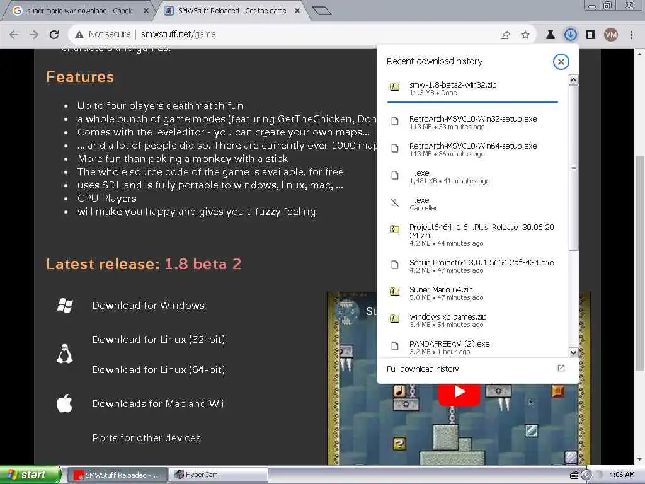Screen dimensions: 645x484
Task: Select the SMWStuff Reloaded tab
Action: click(232, 11)
